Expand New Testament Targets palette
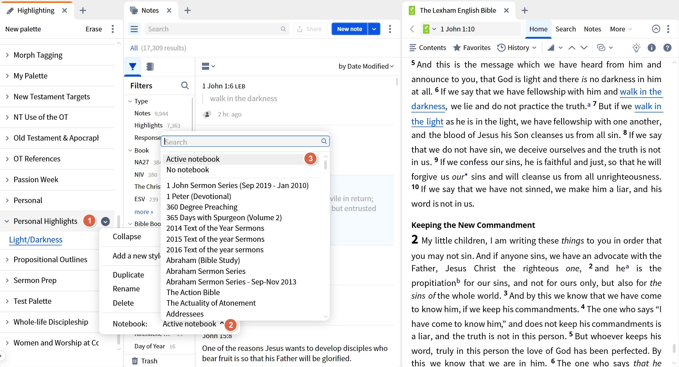Viewport: 679px width, 367px height. point(7,96)
